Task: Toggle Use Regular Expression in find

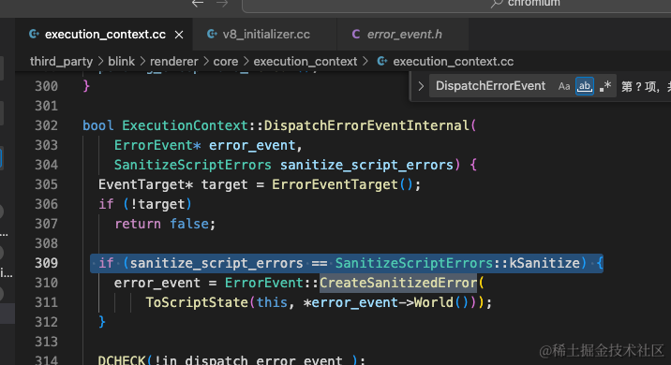Action: point(605,86)
